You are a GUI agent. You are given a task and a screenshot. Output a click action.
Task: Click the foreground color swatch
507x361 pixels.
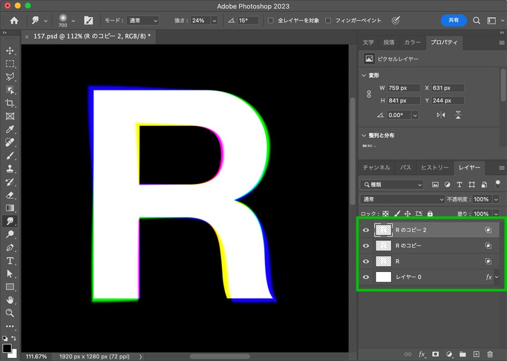(x=8, y=349)
